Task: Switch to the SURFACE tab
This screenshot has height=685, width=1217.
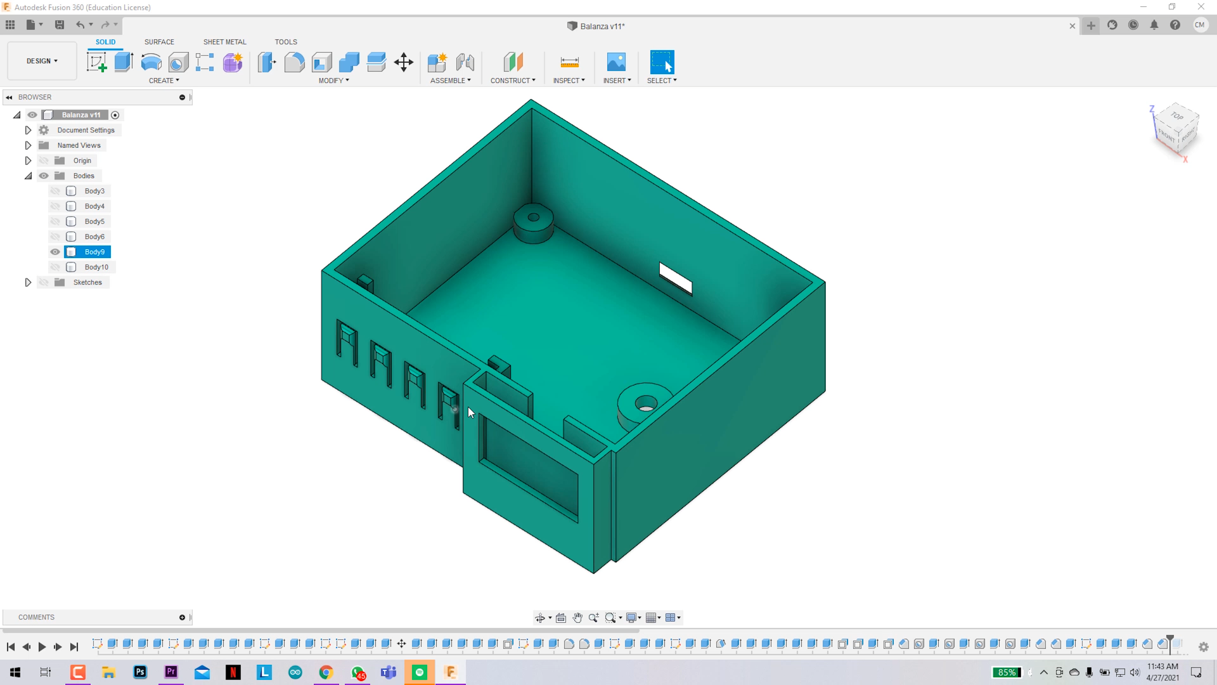Action: (x=159, y=42)
